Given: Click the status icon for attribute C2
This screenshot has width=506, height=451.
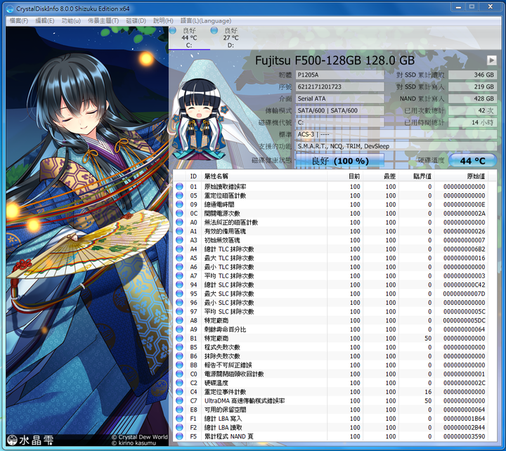Looking at the screenshot, I should [x=179, y=383].
